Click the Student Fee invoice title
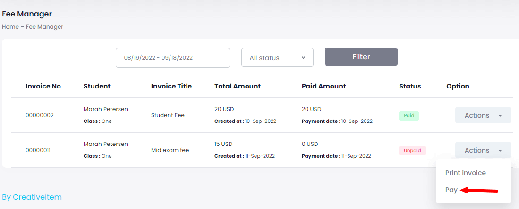Screen dimensions: 519x209 [x=168, y=115]
